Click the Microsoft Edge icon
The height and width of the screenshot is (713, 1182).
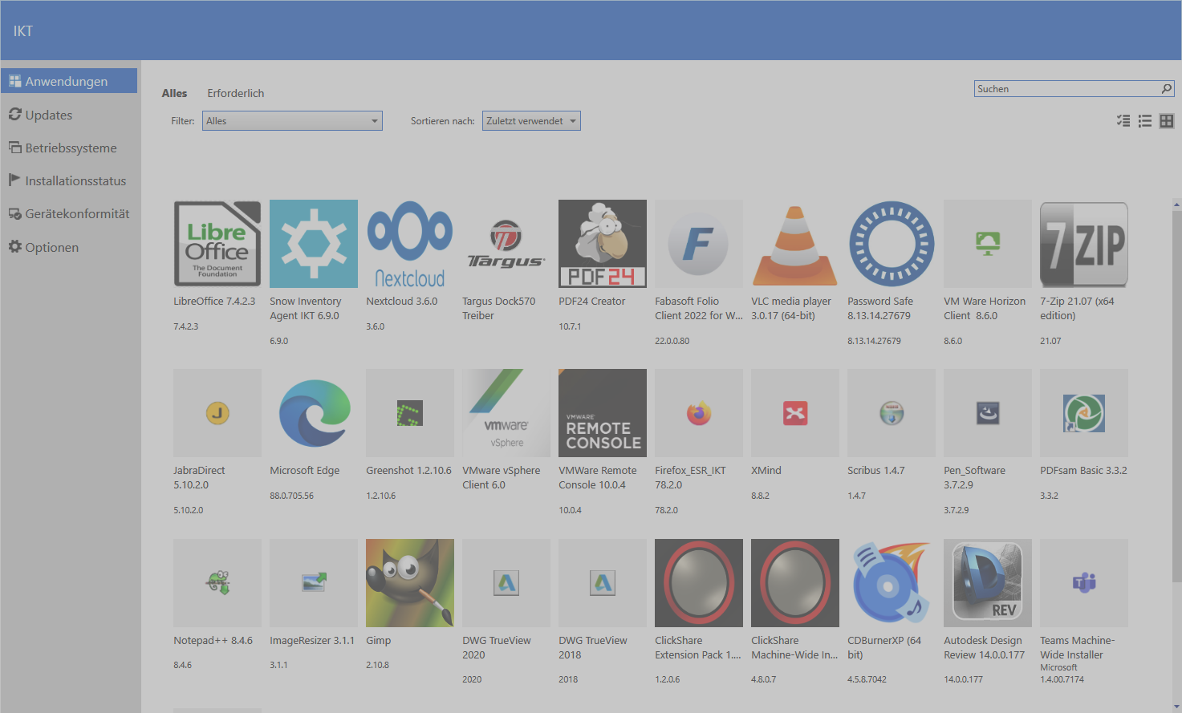(314, 413)
